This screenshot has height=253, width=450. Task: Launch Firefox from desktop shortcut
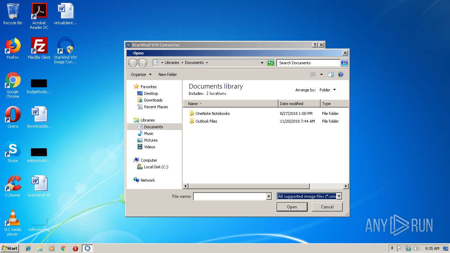point(13,48)
